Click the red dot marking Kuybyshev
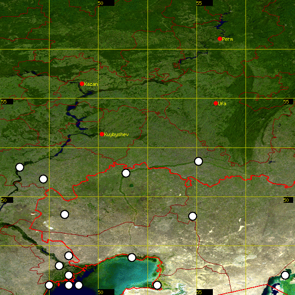295x295 pixels. click(x=102, y=134)
